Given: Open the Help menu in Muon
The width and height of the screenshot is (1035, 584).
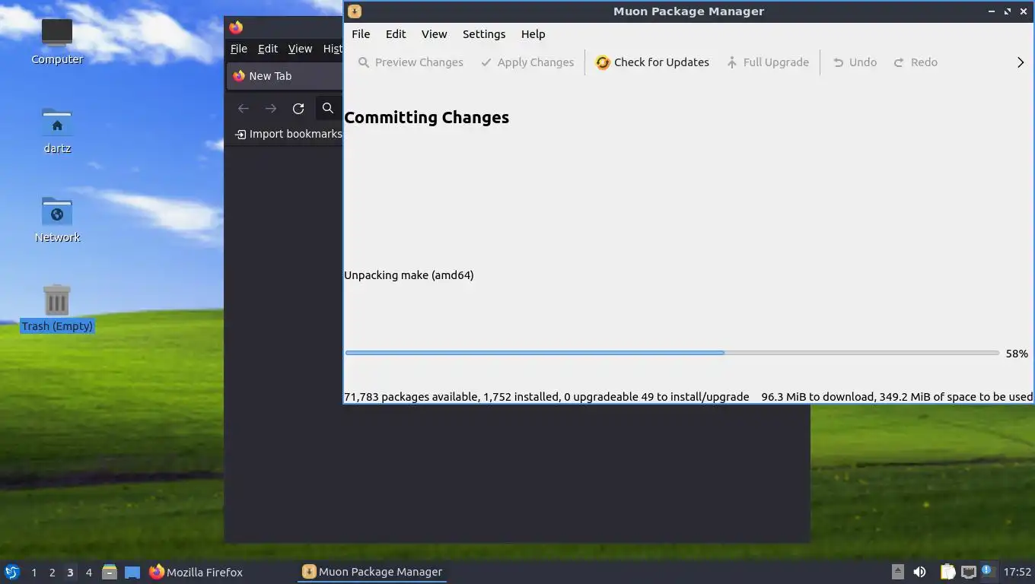Looking at the screenshot, I should (x=533, y=34).
